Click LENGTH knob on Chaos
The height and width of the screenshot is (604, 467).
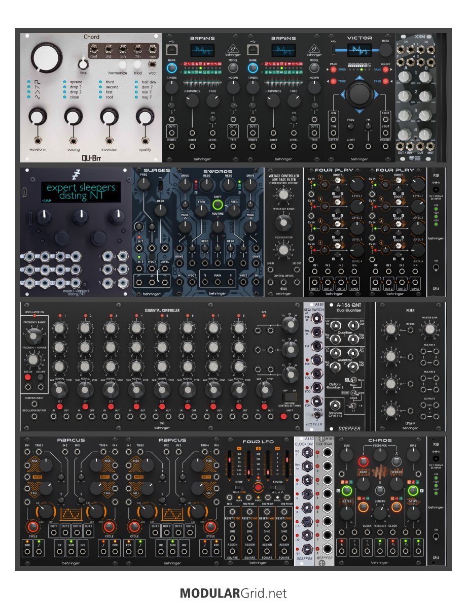point(380,513)
